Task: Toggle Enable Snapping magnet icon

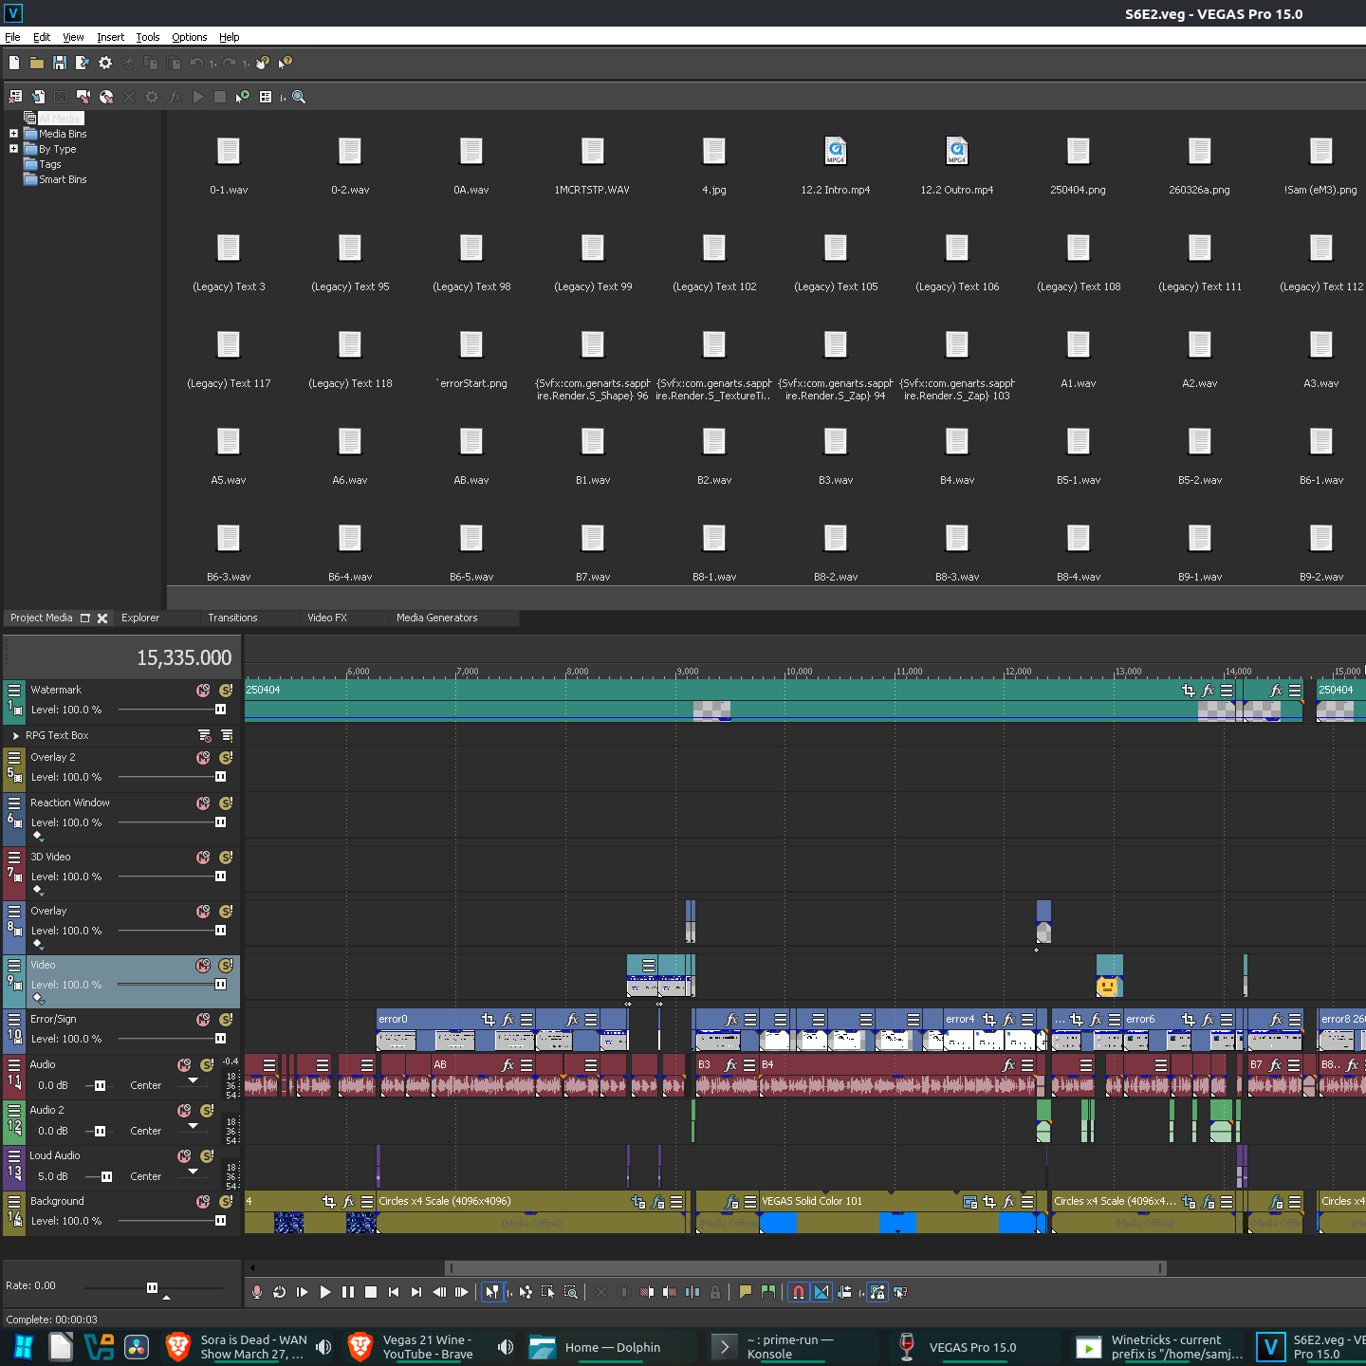Action: [x=799, y=1292]
